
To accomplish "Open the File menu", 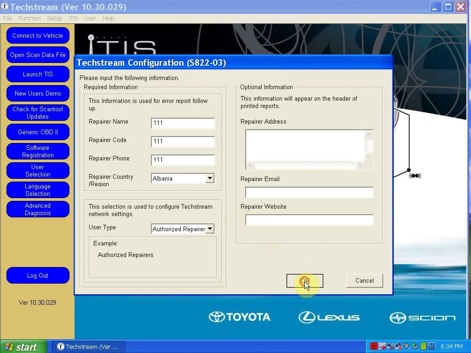I will coord(7,18).
